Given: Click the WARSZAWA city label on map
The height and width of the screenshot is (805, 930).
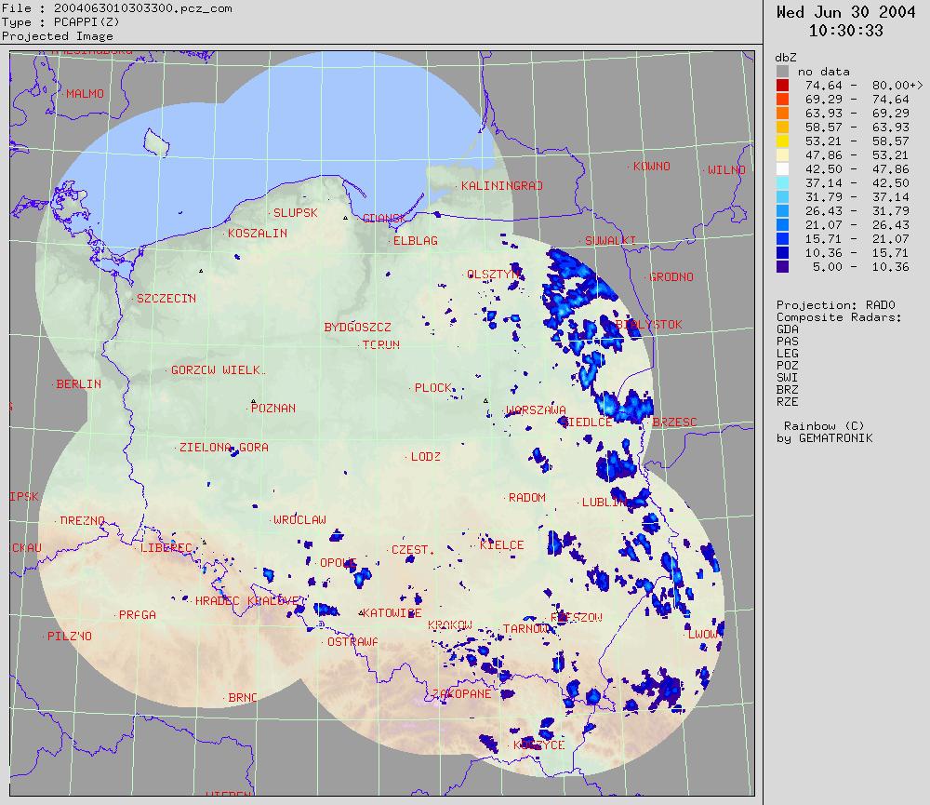Looking at the screenshot, I should coord(536,410).
